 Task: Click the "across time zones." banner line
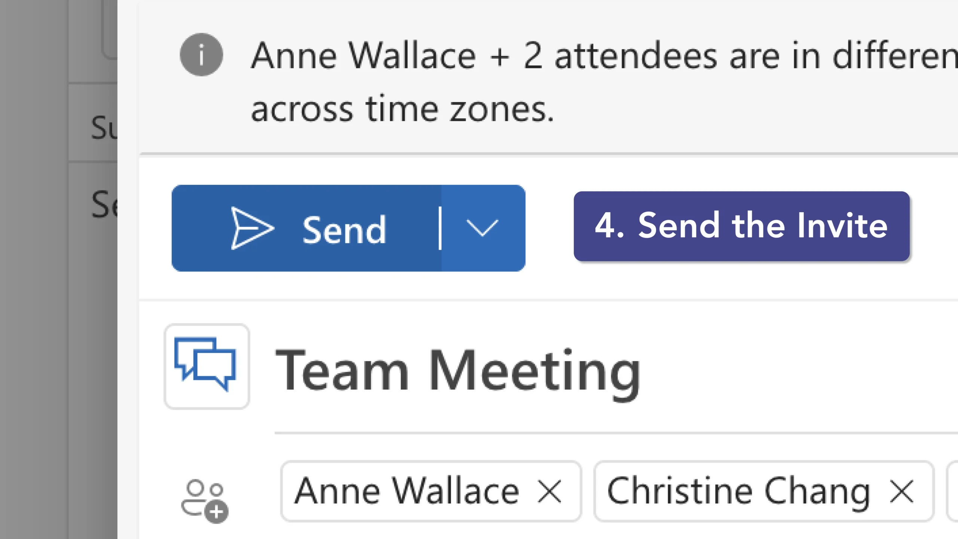402,110
